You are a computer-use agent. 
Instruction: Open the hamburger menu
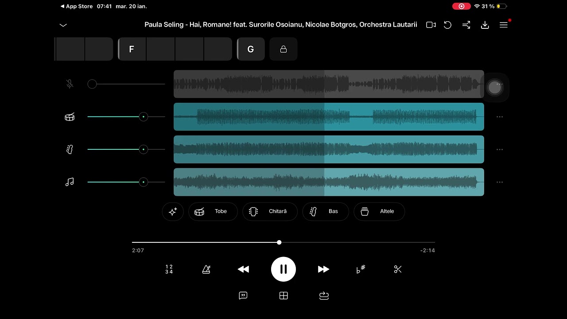[x=504, y=25]
